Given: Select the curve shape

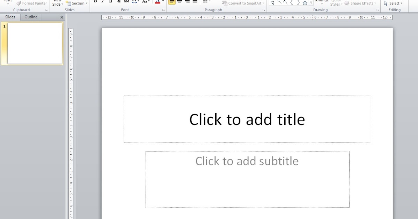Looking at the screenshot, I should click(285, 2).
